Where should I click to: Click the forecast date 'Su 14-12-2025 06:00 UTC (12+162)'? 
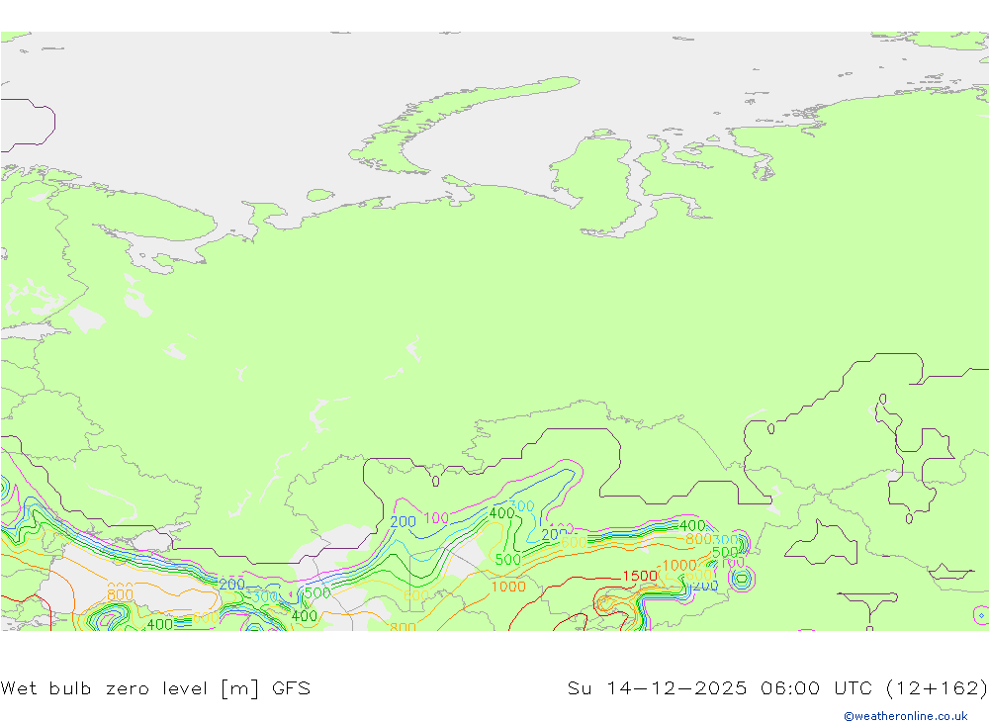[777, 687]
